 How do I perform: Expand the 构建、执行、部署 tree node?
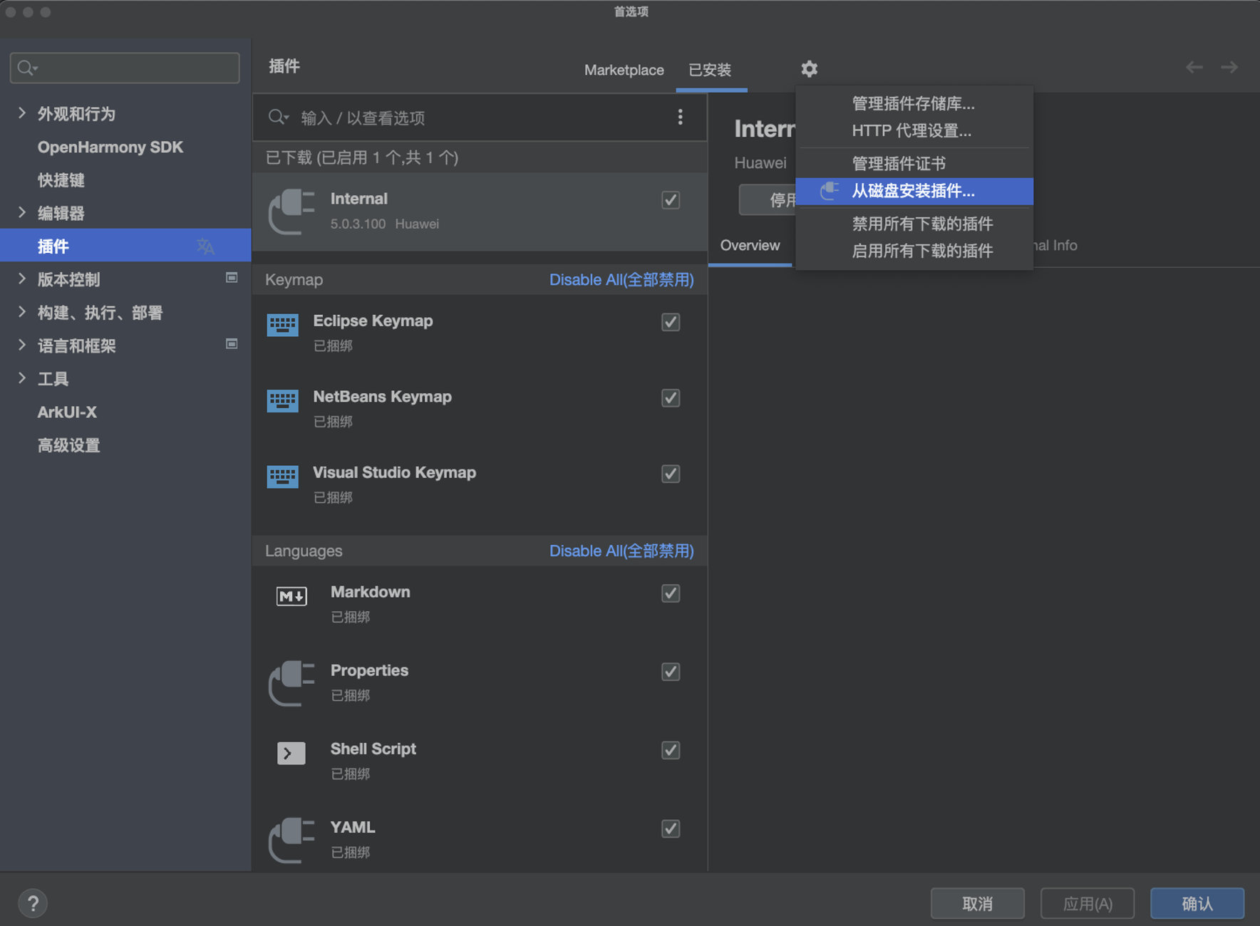pos(21,312)
